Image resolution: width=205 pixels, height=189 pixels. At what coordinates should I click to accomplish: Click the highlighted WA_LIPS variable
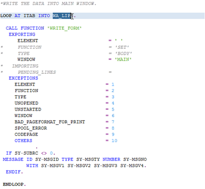63,16
